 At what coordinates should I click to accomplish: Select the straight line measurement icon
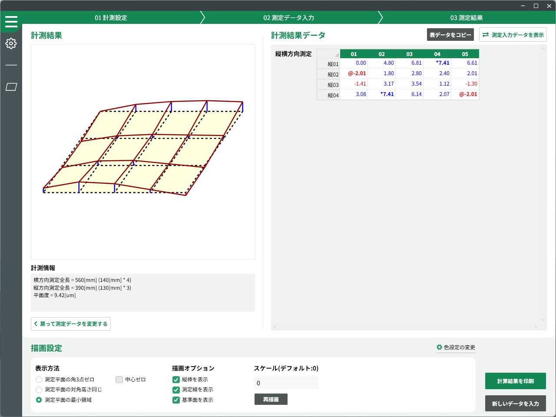pos(11,65)
